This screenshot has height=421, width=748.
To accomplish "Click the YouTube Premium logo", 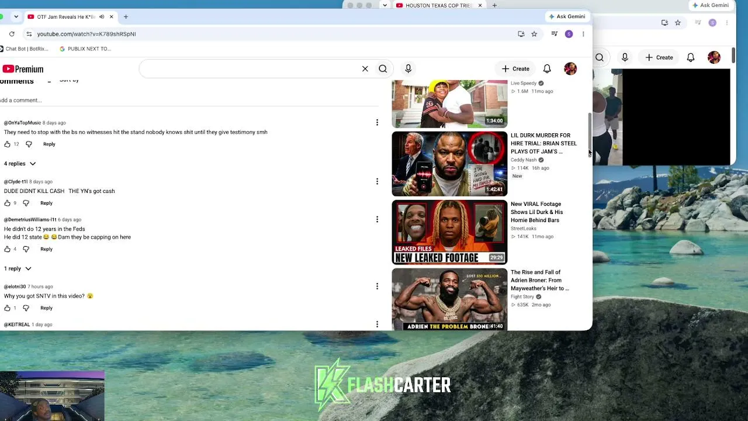I will pyautogui.click(x=23, y=69).
